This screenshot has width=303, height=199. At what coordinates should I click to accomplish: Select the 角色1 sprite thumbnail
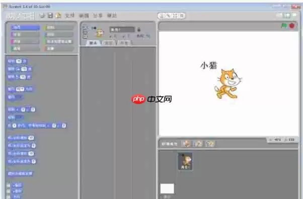[185, 161]
